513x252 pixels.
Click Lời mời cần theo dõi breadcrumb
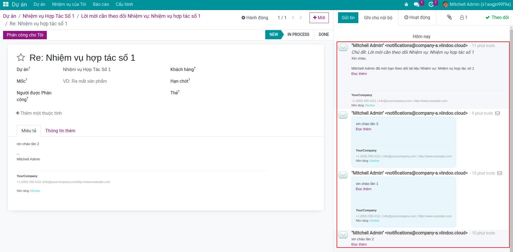pos(141,16)
